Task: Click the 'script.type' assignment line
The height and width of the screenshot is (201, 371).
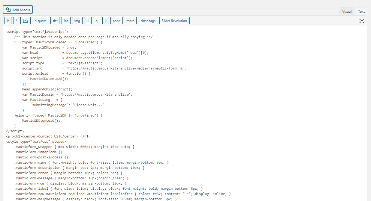Action: pyautogui.click(x=62, y=63)
